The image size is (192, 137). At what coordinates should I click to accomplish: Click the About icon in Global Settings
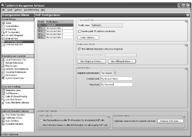click(3, 23)
